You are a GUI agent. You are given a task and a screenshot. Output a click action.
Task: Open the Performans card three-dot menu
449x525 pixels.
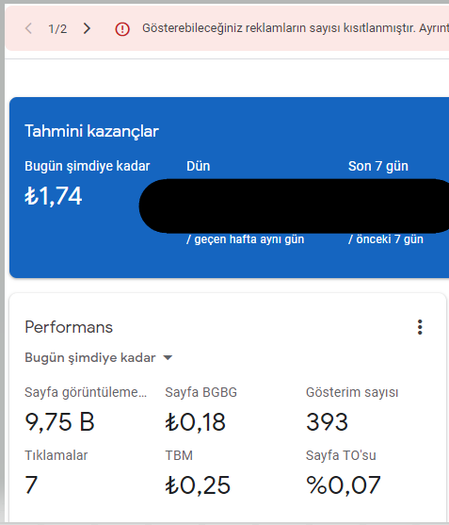click(x=420, y=327)
